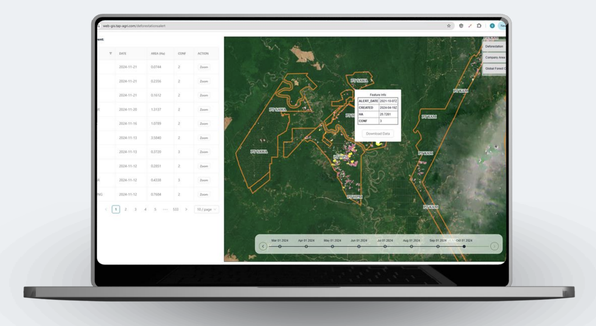596x326 pixels.
Task: Open the DATE column filter icon
Action: (x=111, y=54)
